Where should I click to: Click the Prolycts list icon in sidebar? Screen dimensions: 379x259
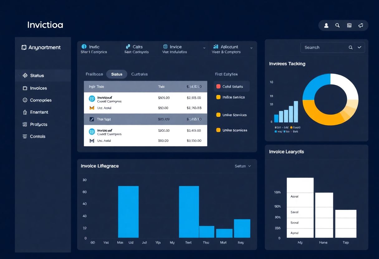pyautogui.click(x=25, y=124)
